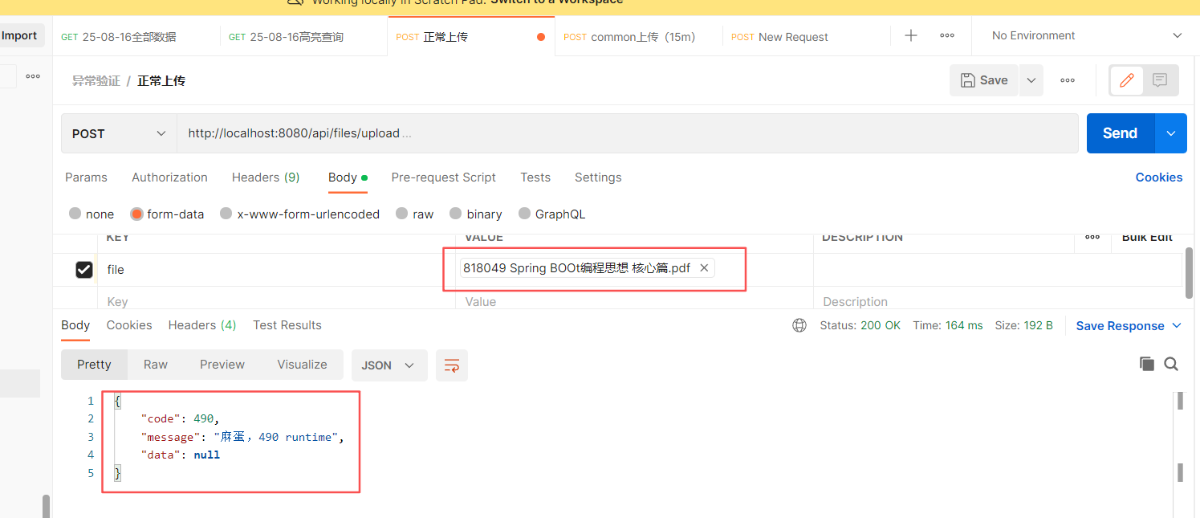Click the form-data table vertical scrollbar
The image size is (1200, 518).
pos(1189,273)
